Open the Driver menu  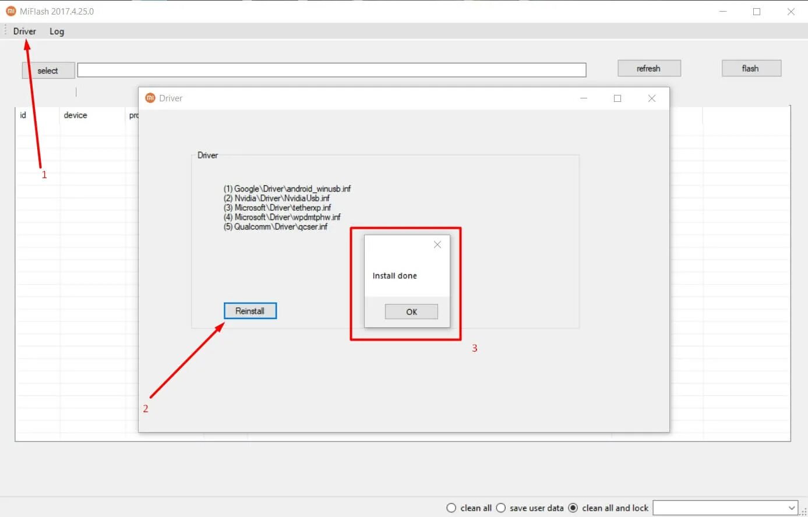coord(24,31)
